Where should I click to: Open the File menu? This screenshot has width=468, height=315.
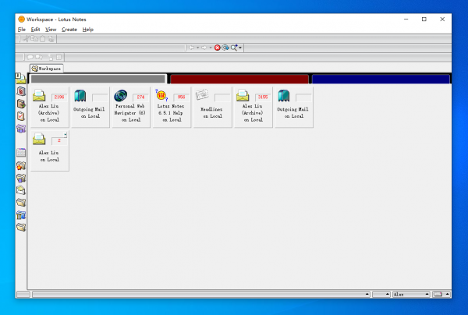click(x=22, y=29)
